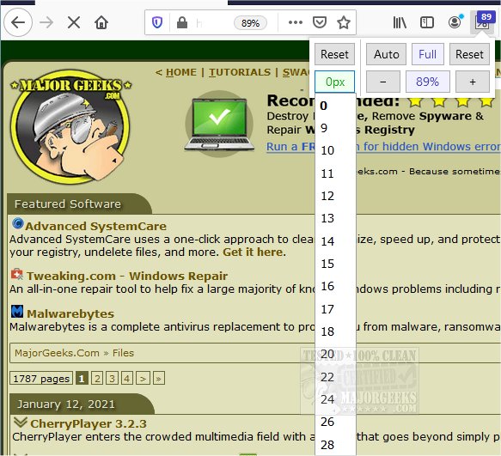Choose 28 from the font size list
501x456 pixels.
335,445
